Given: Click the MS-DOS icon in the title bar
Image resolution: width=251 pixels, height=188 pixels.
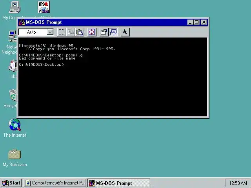Looking at the screenshot, I should click(22, 22).
